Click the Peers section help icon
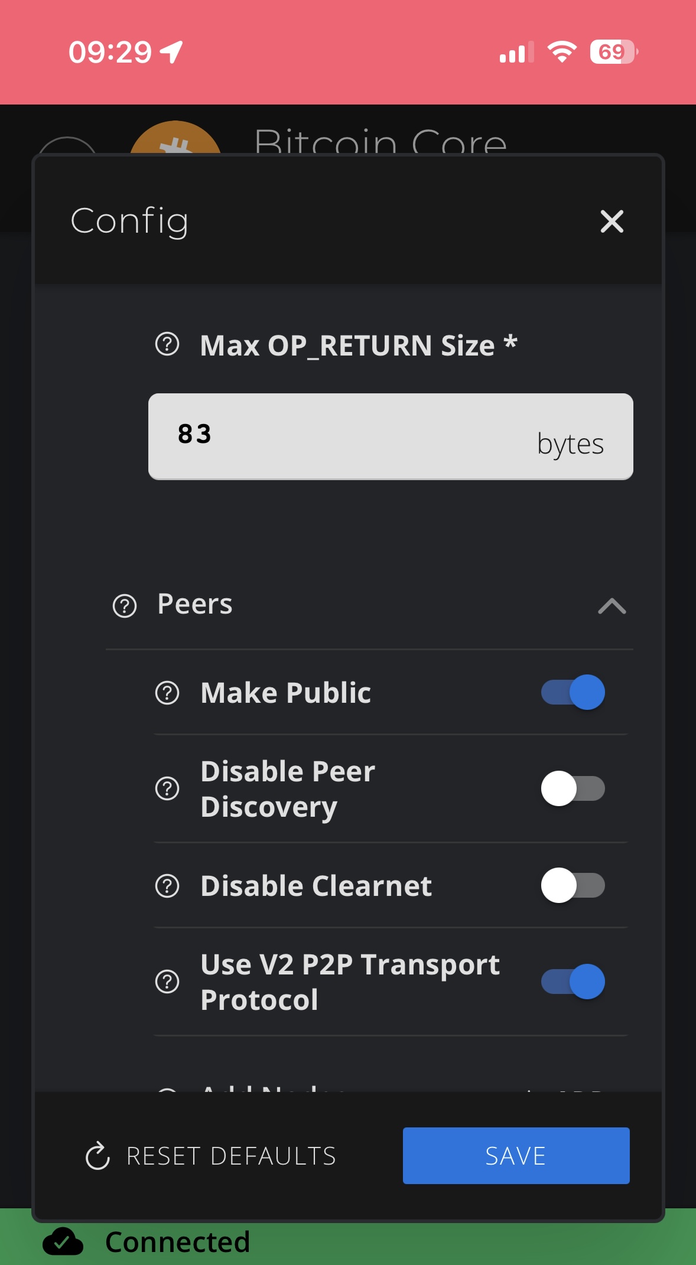The image size is (696, 1265). 125,606
